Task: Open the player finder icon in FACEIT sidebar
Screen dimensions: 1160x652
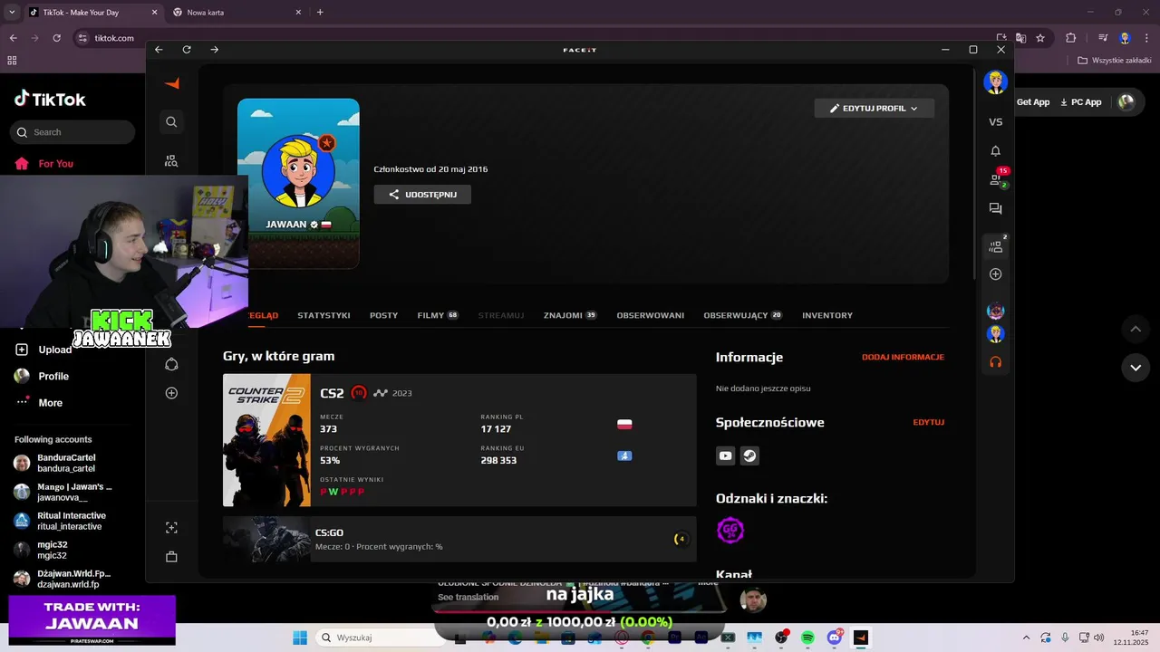Action: [x=171, y=160]
